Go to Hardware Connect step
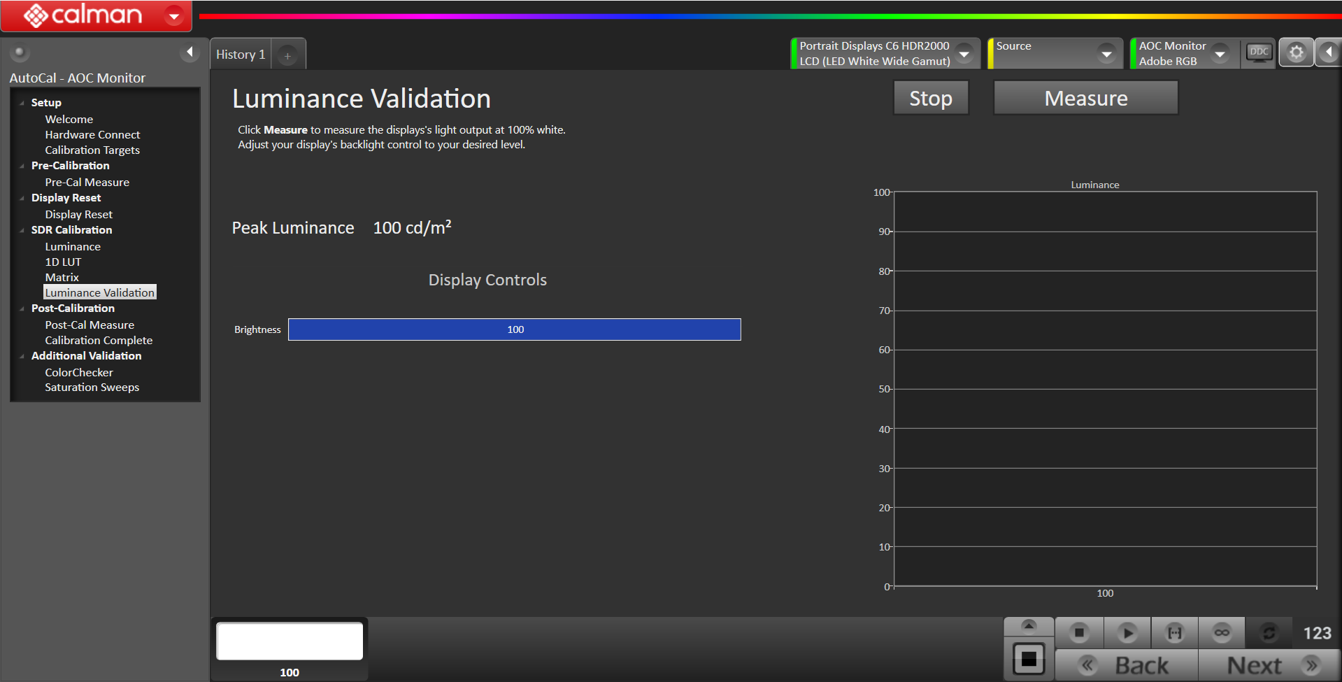The image size is (1342, 682). pyautogui.click(x=92, y=135)
